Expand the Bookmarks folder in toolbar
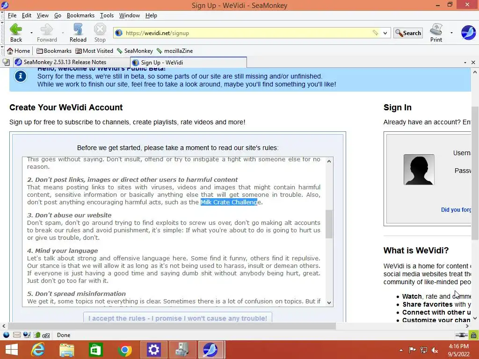This screenshot has width=479, height=359. click(x=54, y=51)
